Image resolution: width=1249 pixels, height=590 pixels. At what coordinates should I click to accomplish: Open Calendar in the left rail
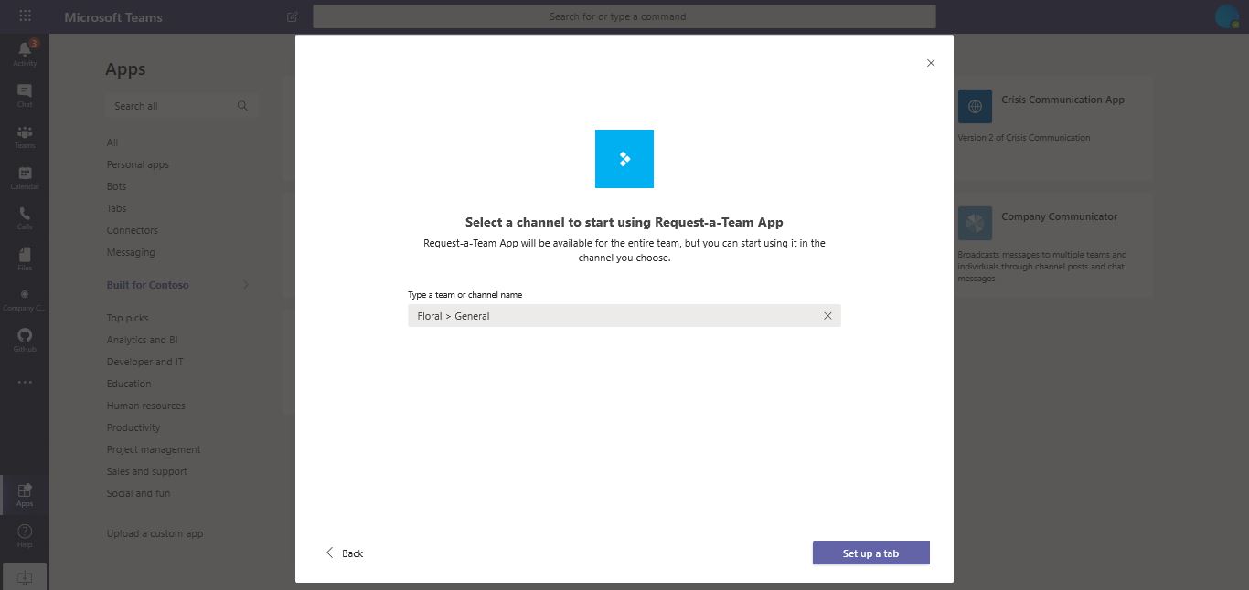(x=25, y=177)
